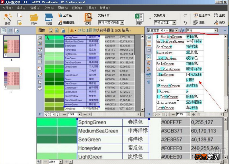229x164 pixels.
Task: Click the Chartreuse color swatch in image
Action: 54,88
